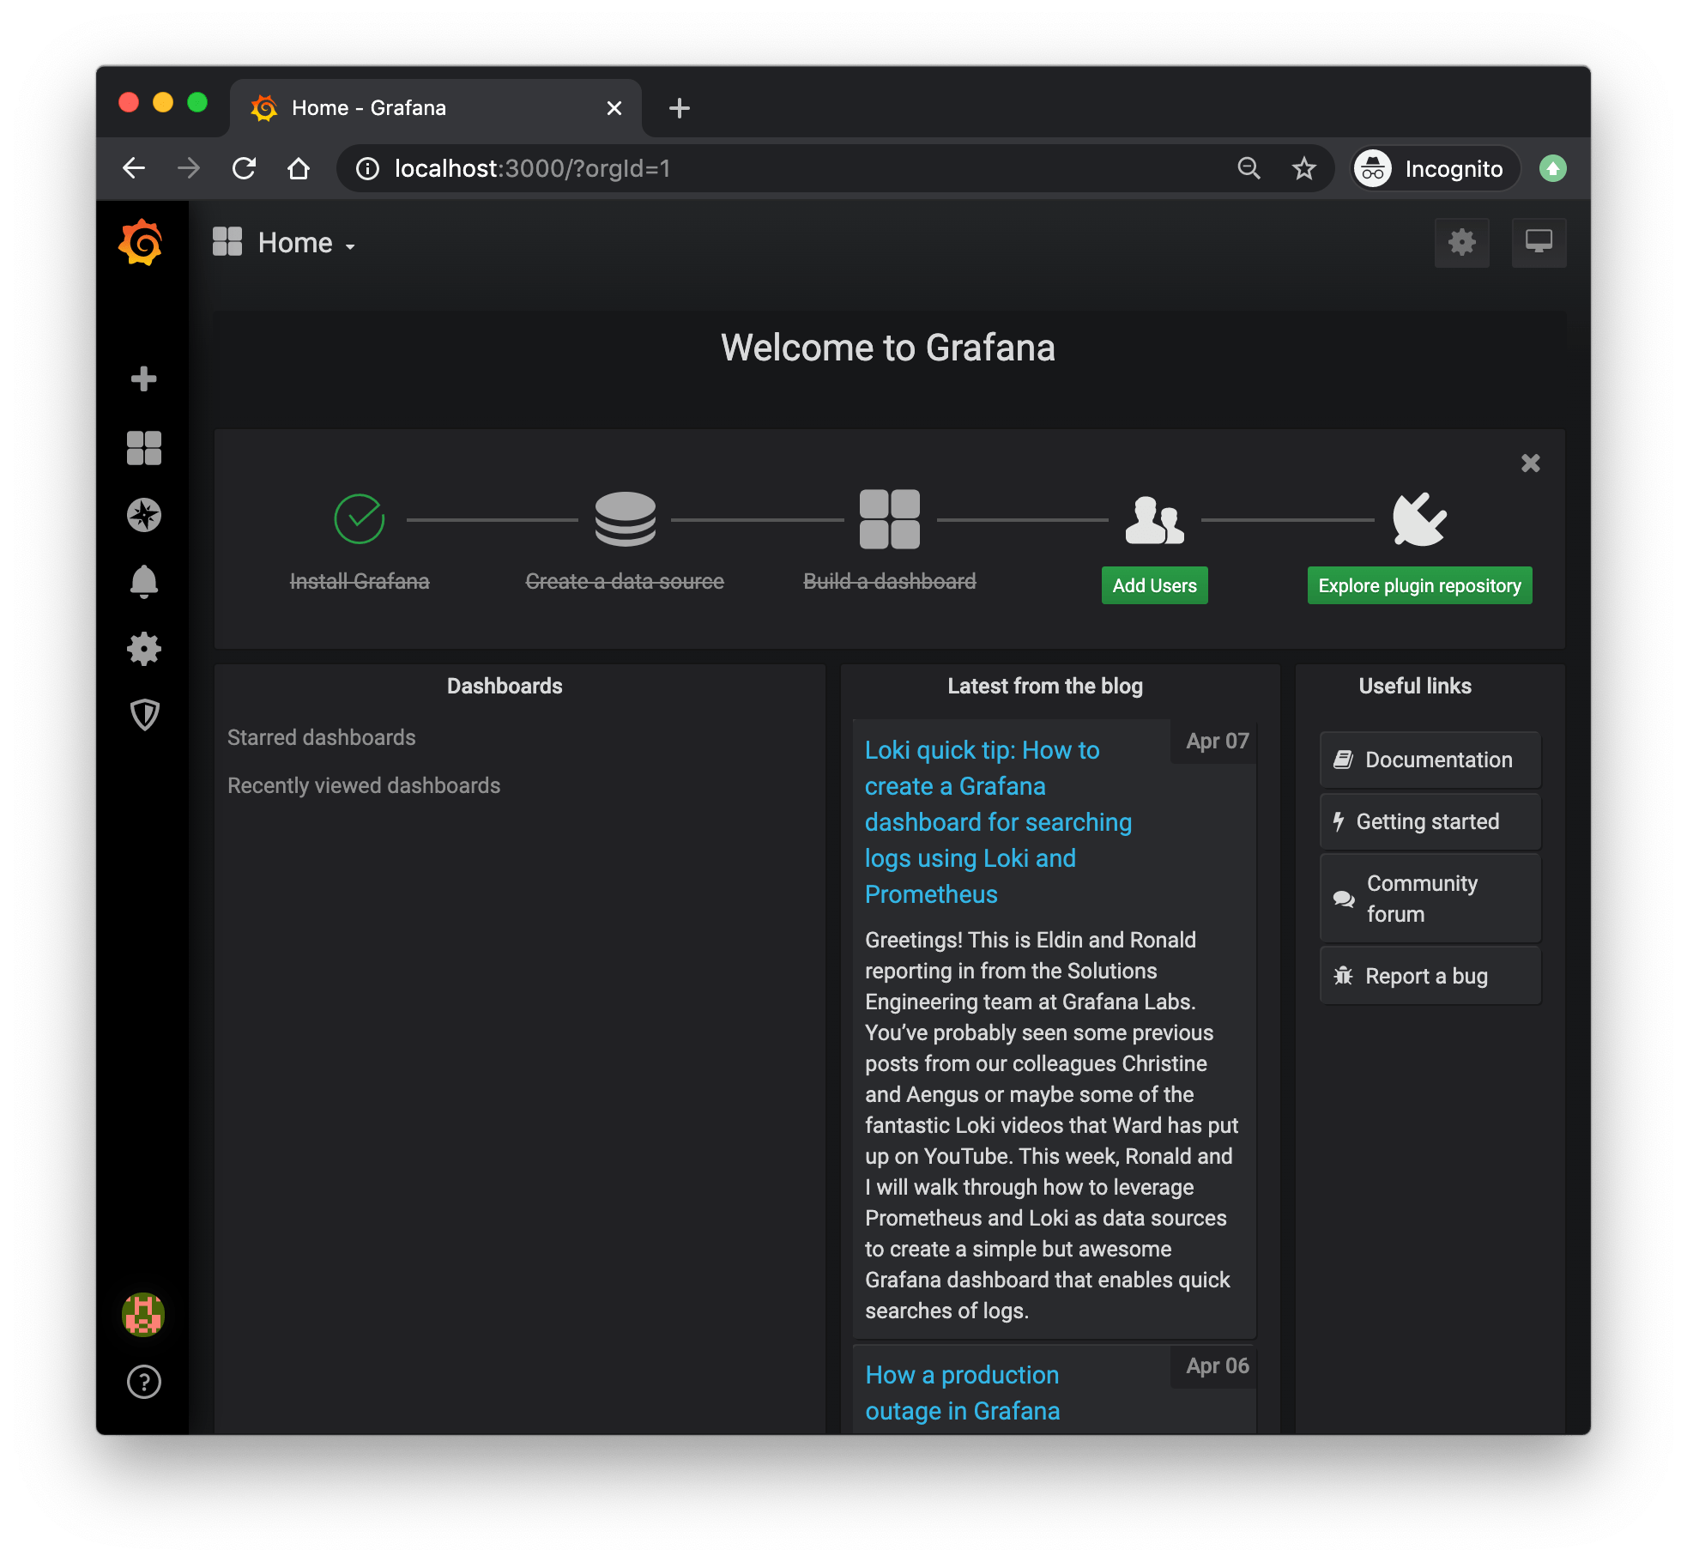
Task: Open the production outage blog post
Action: [x=963, y=1393]
